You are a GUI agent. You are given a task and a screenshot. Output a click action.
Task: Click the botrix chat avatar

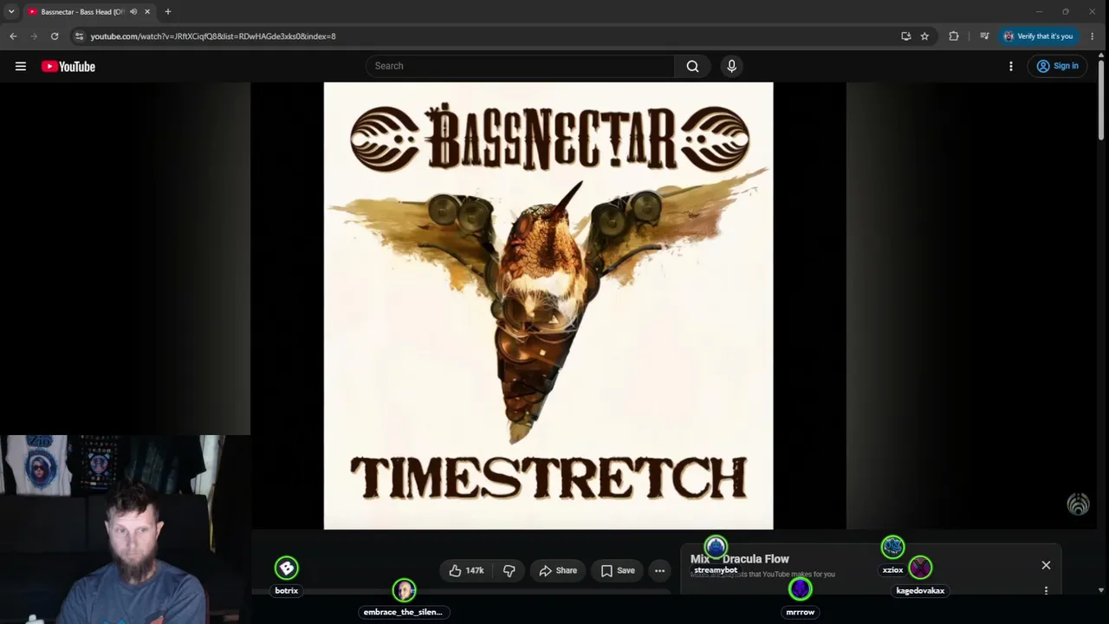point(287,569)
